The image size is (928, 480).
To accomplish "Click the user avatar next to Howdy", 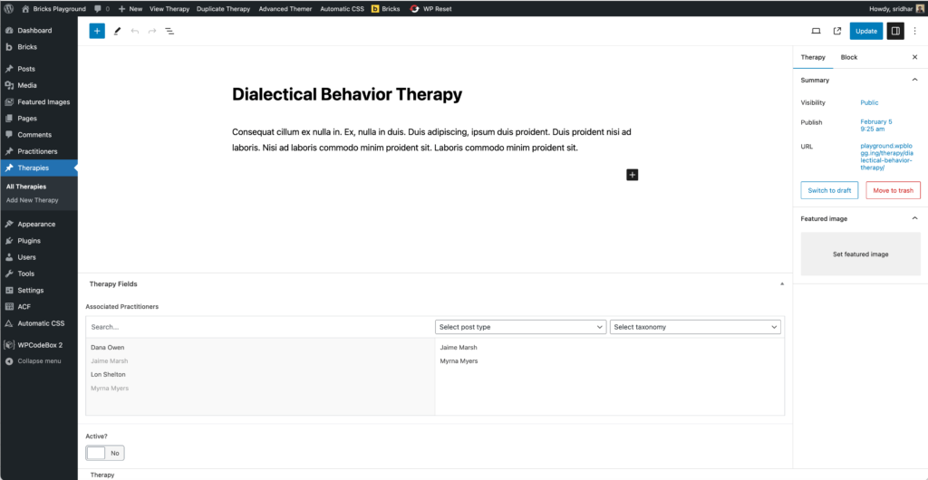I will [919, 9].
